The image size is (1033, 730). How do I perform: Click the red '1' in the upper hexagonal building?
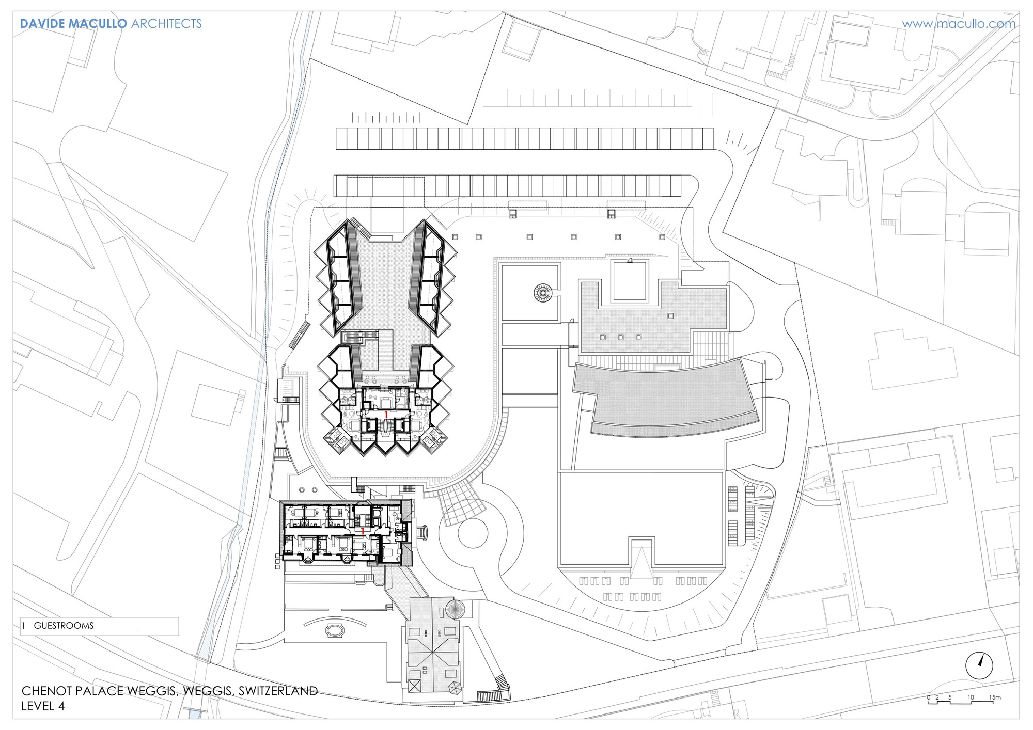coord(386,415)
